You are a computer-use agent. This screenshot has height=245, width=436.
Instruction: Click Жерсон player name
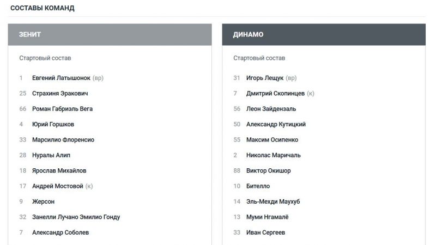click(x=44, y=201)
